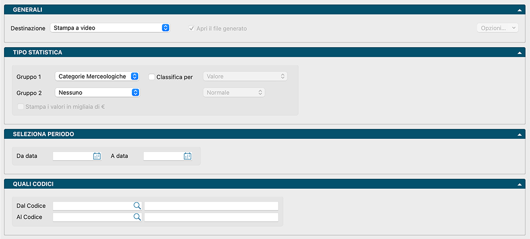The height and width of the screenshot is (239, 530).
Task: Open calendar picker for A data
Action: 188,156
